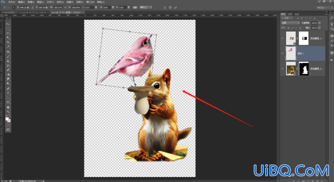Select the Magic Wand tool
This screenshot has height=182, width=334.
(8, 38)
